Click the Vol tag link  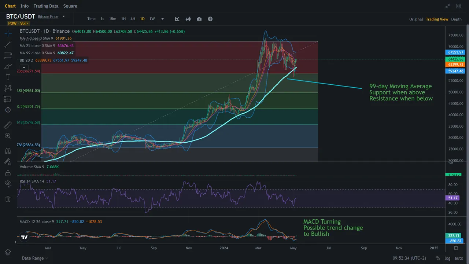coord(24,23)
